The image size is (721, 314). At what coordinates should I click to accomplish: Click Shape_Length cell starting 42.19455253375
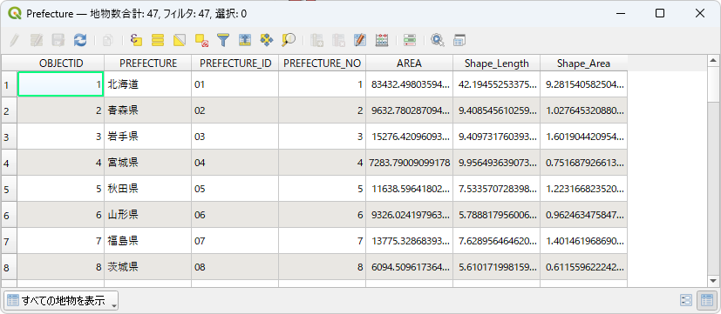(497, 84)
